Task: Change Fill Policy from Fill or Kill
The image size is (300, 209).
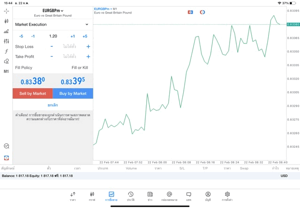Action: tap(79, 68)
